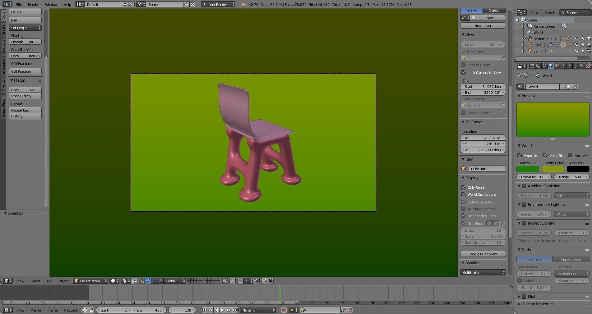Open the Object properties cube tab icon
592x314 pixels.
[557, 66]
